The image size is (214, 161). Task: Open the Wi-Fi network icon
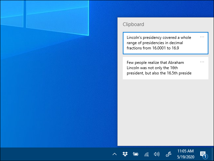(x=147, y=154)
